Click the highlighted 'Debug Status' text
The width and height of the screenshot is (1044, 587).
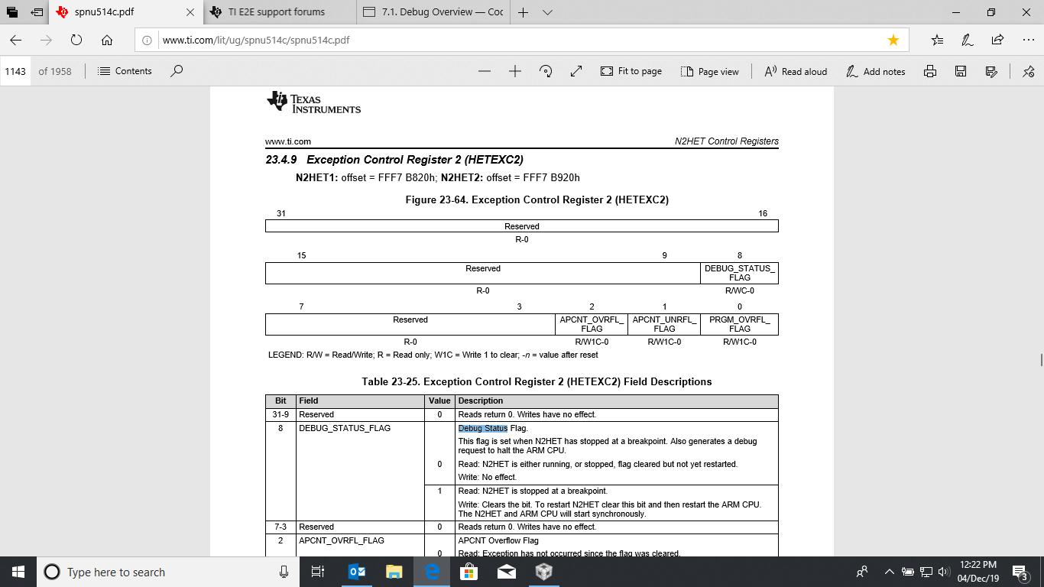click(483, 428)
